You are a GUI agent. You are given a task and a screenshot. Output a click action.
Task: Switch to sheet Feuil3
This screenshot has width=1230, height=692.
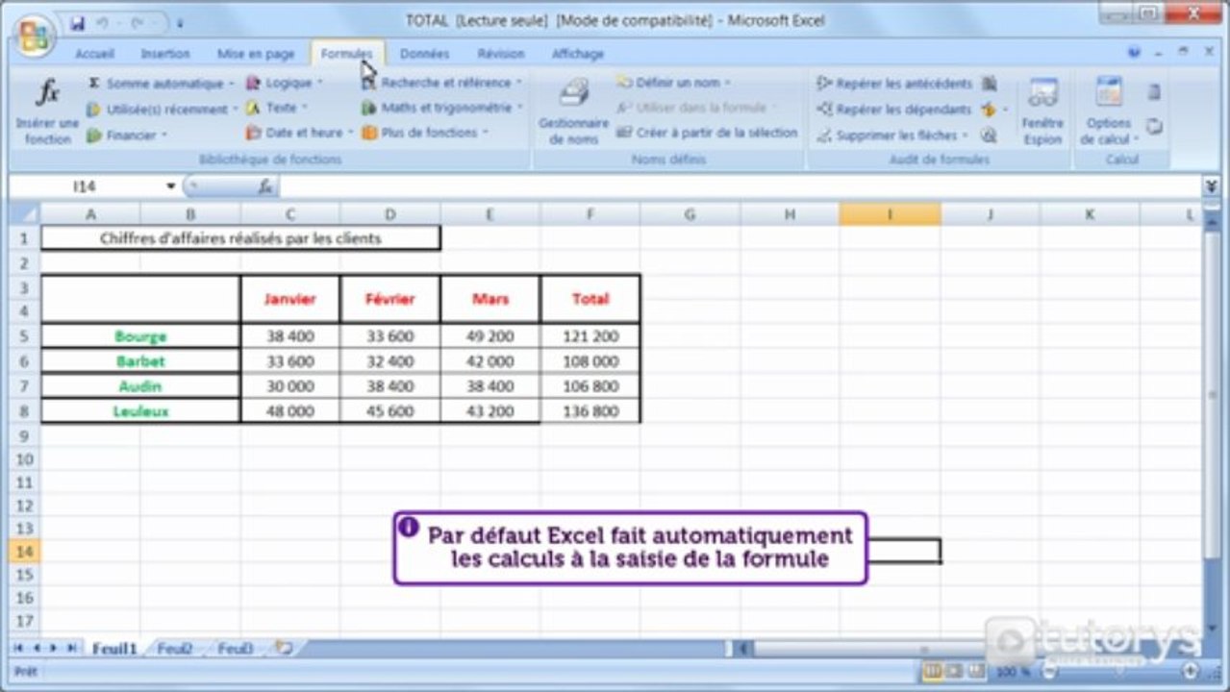[x=235, y=649]
